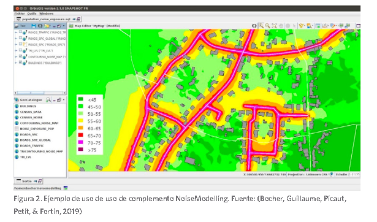Expand the BUILDINGS layer node in Toc
Viewport: 377px width, 222px height.
[x=16, y=63]
